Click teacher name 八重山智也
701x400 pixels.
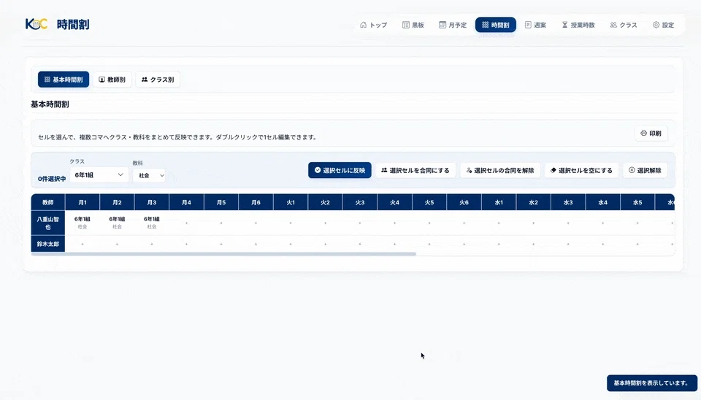click(48, 223)
